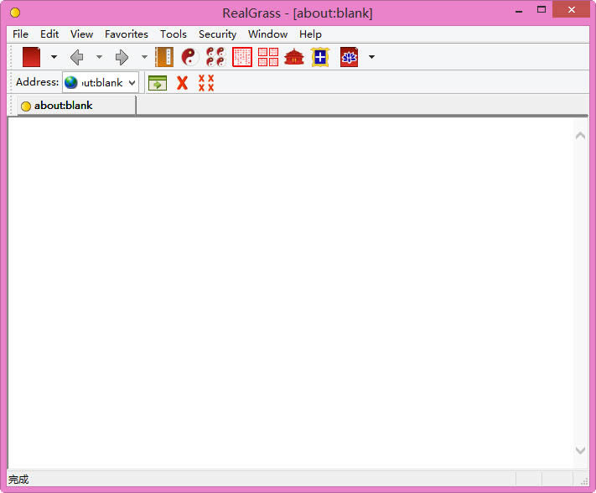The height and width of the screenshot is (493, 596).
Task: Open the Security menu
Action: tap(217, 34)
